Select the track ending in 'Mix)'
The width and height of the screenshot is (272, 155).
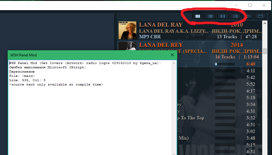220,138
